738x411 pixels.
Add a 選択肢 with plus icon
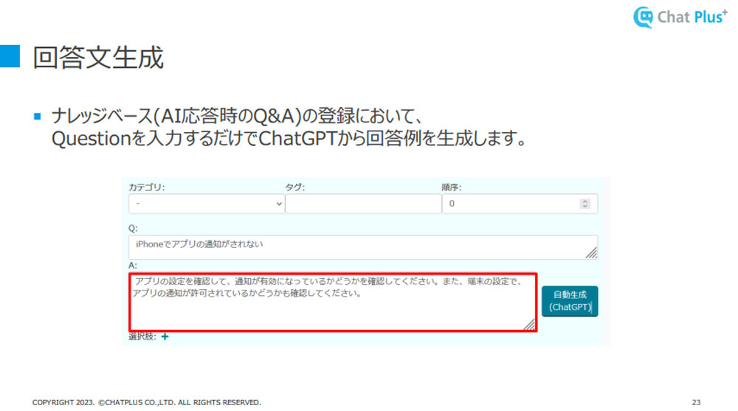click(x=165, y=336)
